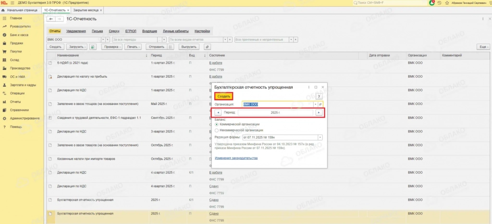Click Изменения законодательства link
Image resolution: width=492 pixels, height=224 pixels.
236,158
